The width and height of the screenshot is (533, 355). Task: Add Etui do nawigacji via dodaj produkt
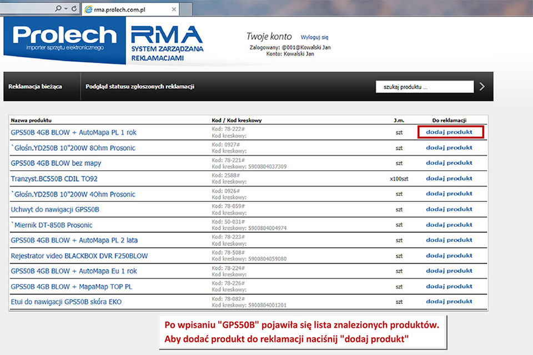(449, 301)
